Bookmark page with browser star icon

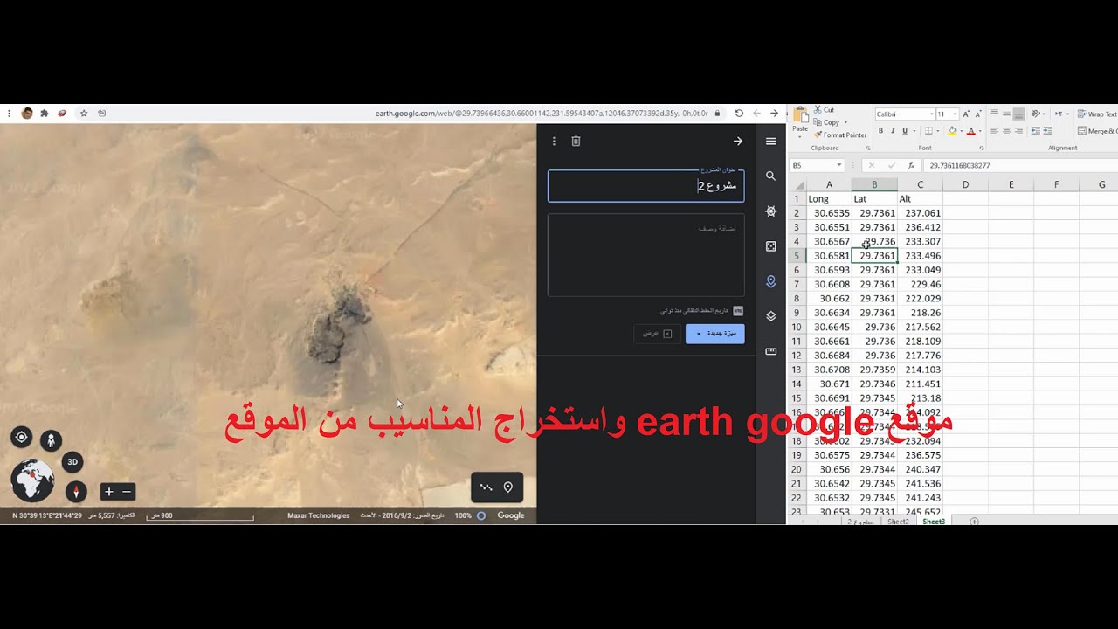[84, 113]
